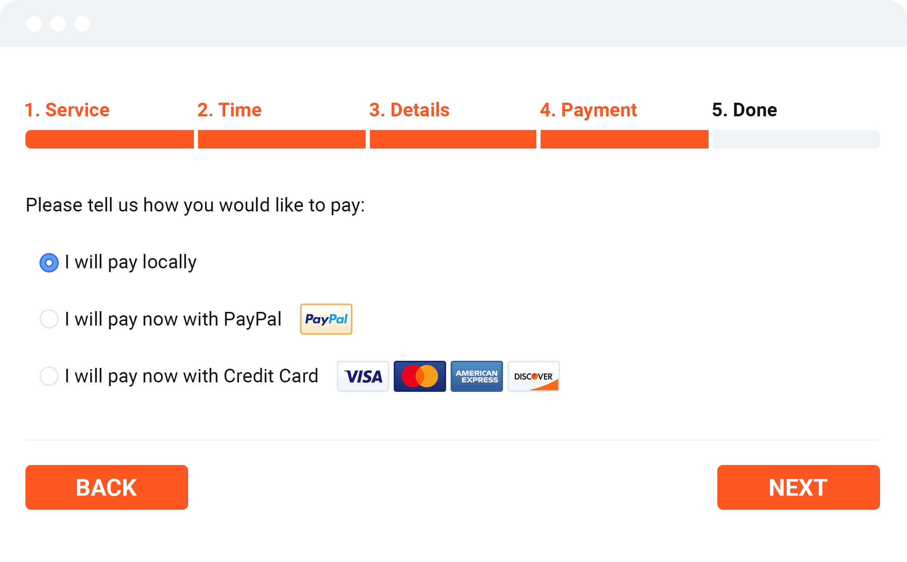The image size is (907, 562).
Task: Select the 'I will pay locally' radio button
Action: coord(49,263)
